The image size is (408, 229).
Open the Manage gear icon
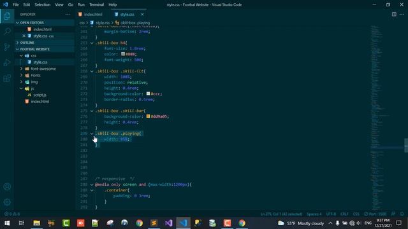point(7,202)
